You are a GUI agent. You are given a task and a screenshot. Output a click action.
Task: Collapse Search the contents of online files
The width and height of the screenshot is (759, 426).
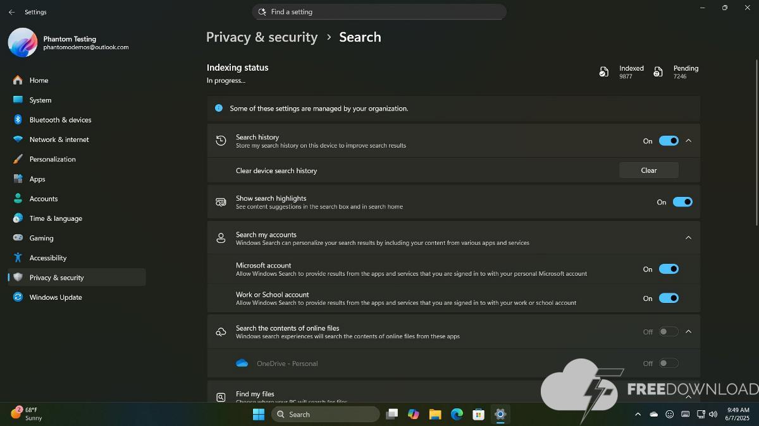click(x=689, y=331)
